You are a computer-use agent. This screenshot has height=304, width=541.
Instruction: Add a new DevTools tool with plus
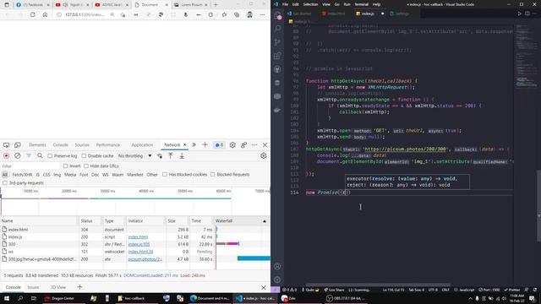pos(205,145)
